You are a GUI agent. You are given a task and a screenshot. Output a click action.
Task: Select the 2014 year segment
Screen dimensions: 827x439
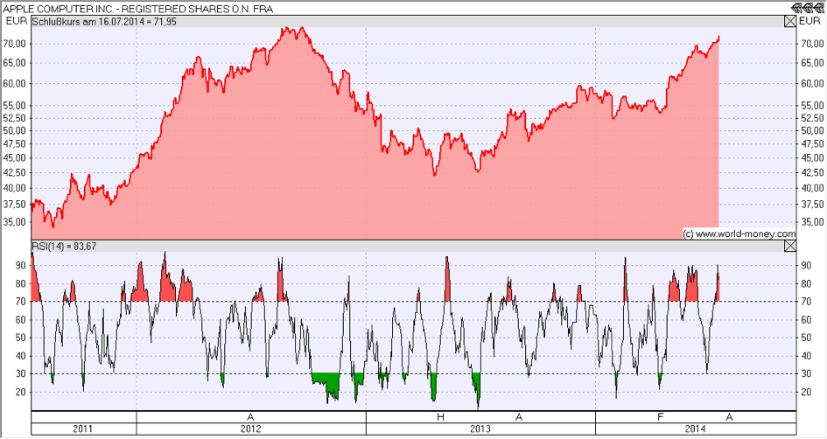(x=696, y=429)
